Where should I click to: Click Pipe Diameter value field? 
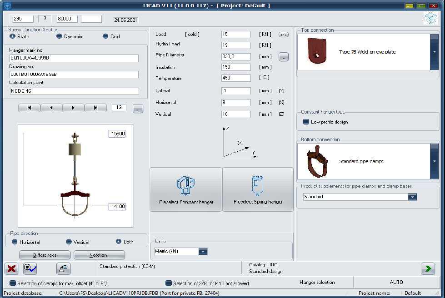point(236,56)
